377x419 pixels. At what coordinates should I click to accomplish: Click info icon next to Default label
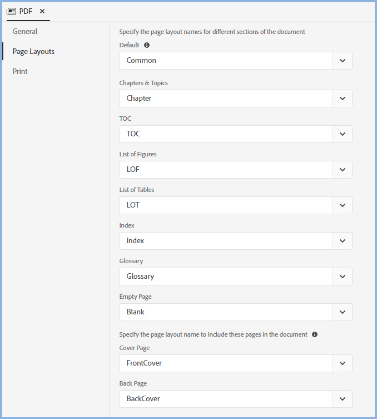pos(147,45)
